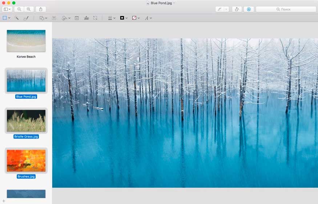Image resolution: width=318 pixels, height=204 pixels.
Task: Click the Bristle Grass.jpg file label
Action: [26, 137]
